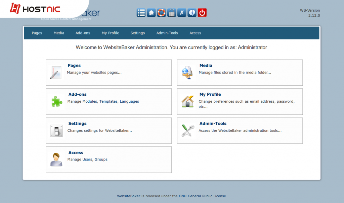This screenshot has height=203, width=344.
Task: Open the Users link under Access
Action: click(87, 160)
